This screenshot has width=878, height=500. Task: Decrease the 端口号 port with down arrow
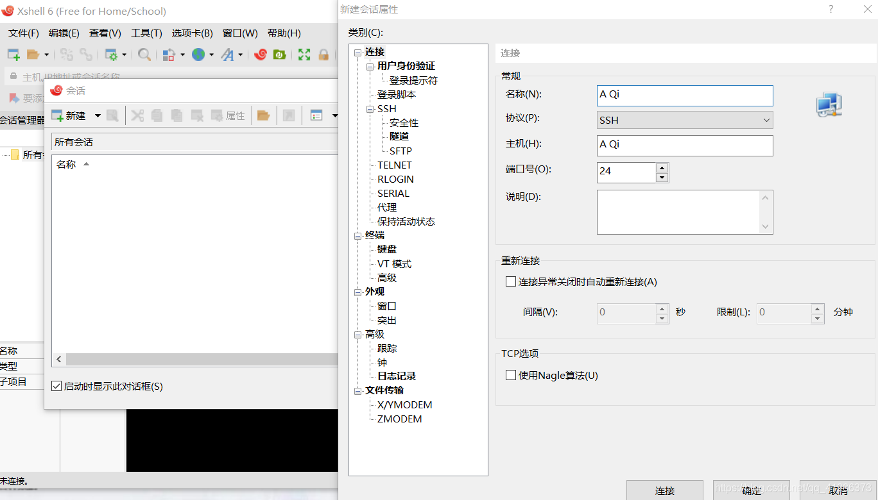pyautogui.click(x=662, y=178)
